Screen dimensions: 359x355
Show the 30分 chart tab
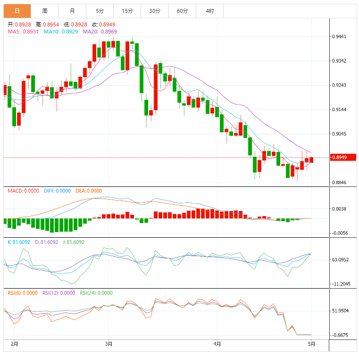pyautogui.click(x=155, y=11)
